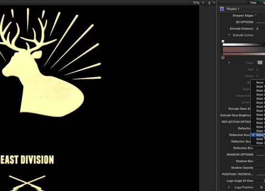This screenshot has width=265, height=191.
Task: Click the arrow beside the 71% zoom
Action: point(203,3)
